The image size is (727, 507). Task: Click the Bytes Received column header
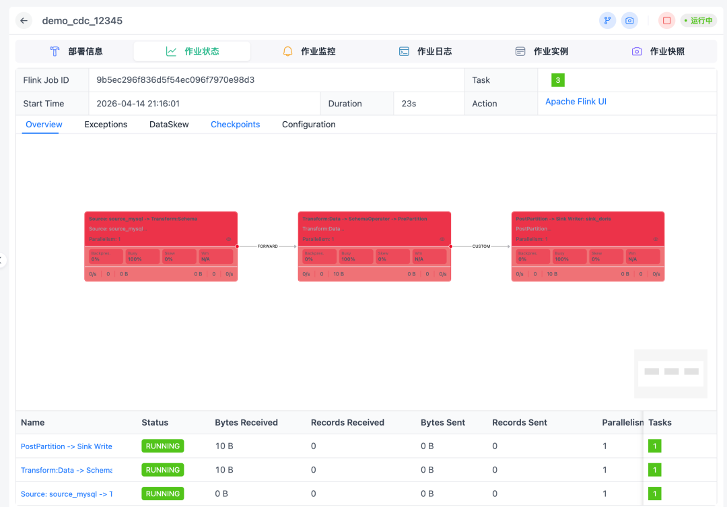[246, 423]
